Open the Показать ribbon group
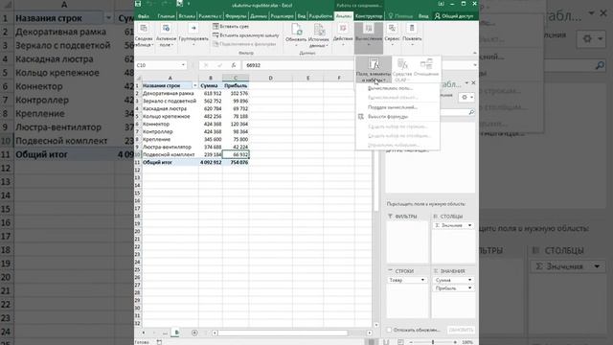This screenshot has width=613, height=345. pyautogui.click(x=412, y=35)
